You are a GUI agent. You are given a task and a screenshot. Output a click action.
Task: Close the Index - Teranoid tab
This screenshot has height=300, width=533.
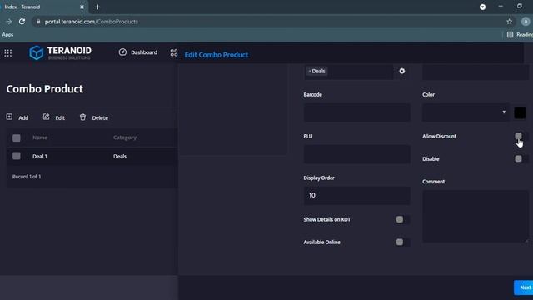click(x=82, y=7)
